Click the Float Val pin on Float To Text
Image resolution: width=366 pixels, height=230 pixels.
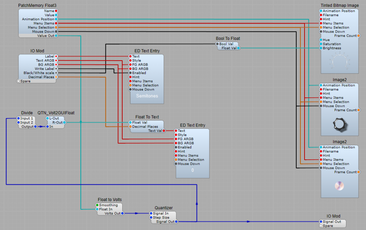tap(130, 122)
